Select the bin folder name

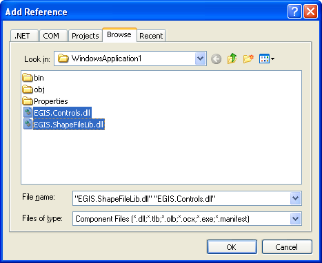click(39, 78)
